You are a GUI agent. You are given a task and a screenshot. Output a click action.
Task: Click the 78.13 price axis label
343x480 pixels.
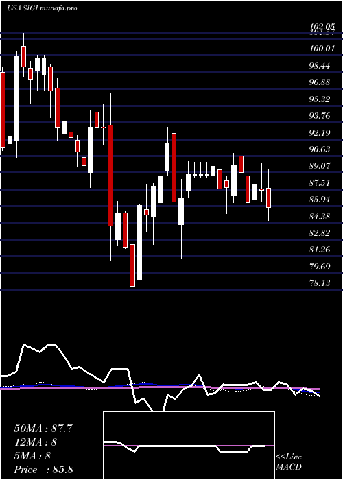(320, 283)
